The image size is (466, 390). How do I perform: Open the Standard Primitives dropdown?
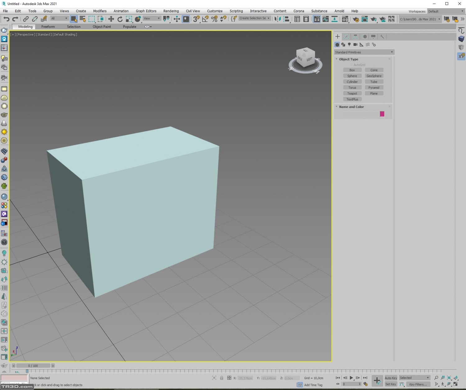click(364, 52)
